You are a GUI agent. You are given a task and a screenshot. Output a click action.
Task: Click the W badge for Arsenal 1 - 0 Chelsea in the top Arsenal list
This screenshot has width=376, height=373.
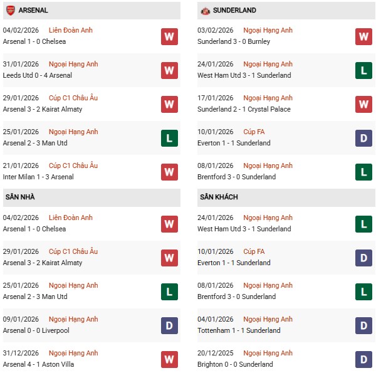click(169, 36)
